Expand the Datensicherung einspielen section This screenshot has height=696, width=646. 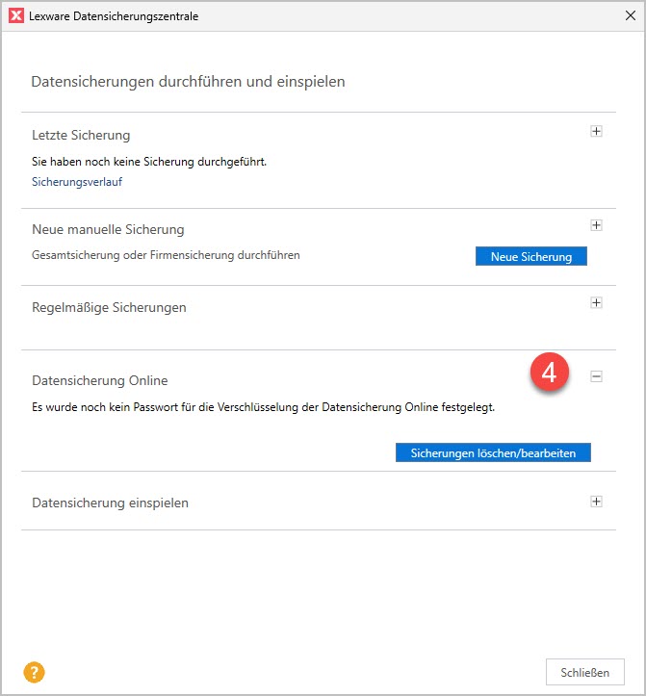(x=596, y=502)
